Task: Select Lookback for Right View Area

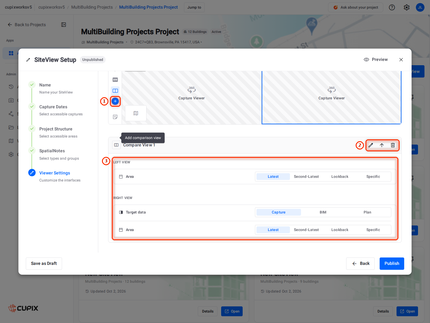Action: click(340, 230)
